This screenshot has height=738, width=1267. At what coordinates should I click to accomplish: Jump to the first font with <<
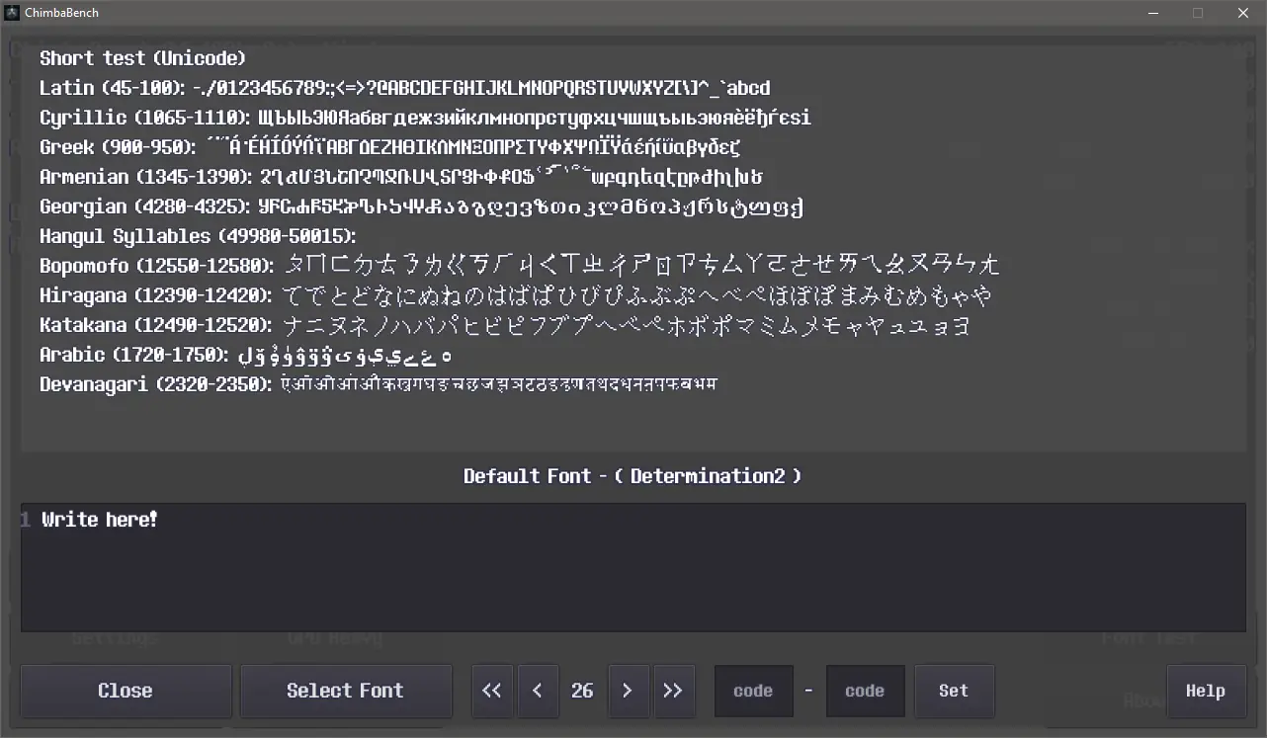[492, 691]
